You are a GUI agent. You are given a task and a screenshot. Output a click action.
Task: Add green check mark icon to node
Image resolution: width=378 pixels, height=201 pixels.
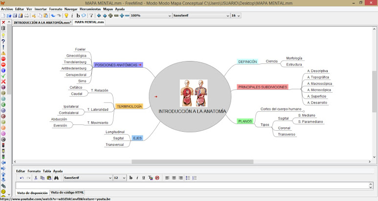3,76
